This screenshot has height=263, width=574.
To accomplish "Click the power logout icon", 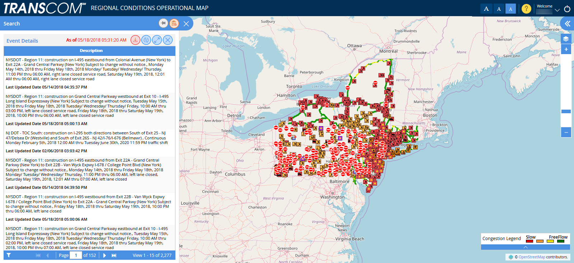I will coord(567,9).
